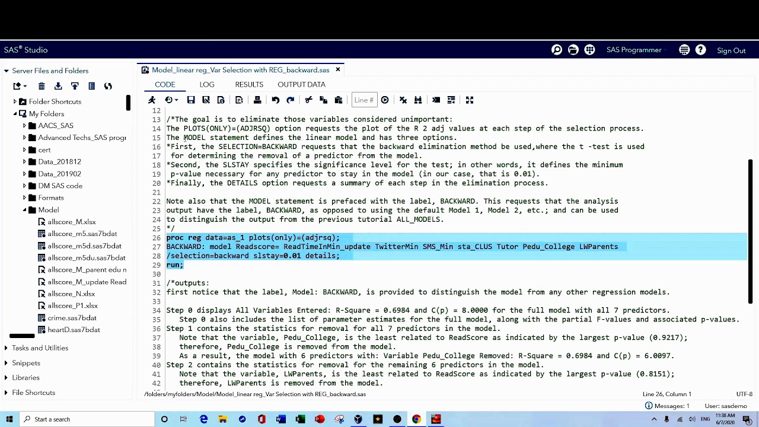This screenshot has width=759, height=427.
Task: Refresh the Server Files tree
Action: pyautogui.click(x=108, y=87)
